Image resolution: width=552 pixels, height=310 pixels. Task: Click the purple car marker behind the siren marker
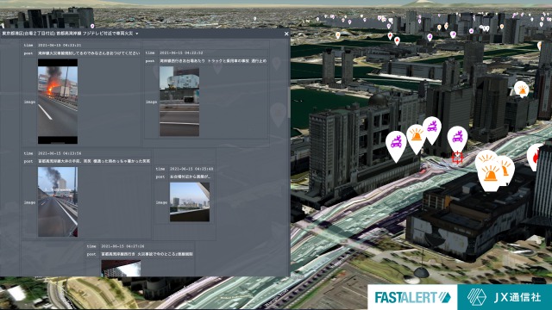point(432,129)
